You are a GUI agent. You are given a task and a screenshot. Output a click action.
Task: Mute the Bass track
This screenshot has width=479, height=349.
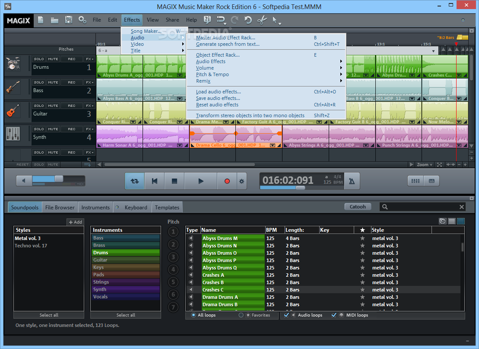click(53, 82)
